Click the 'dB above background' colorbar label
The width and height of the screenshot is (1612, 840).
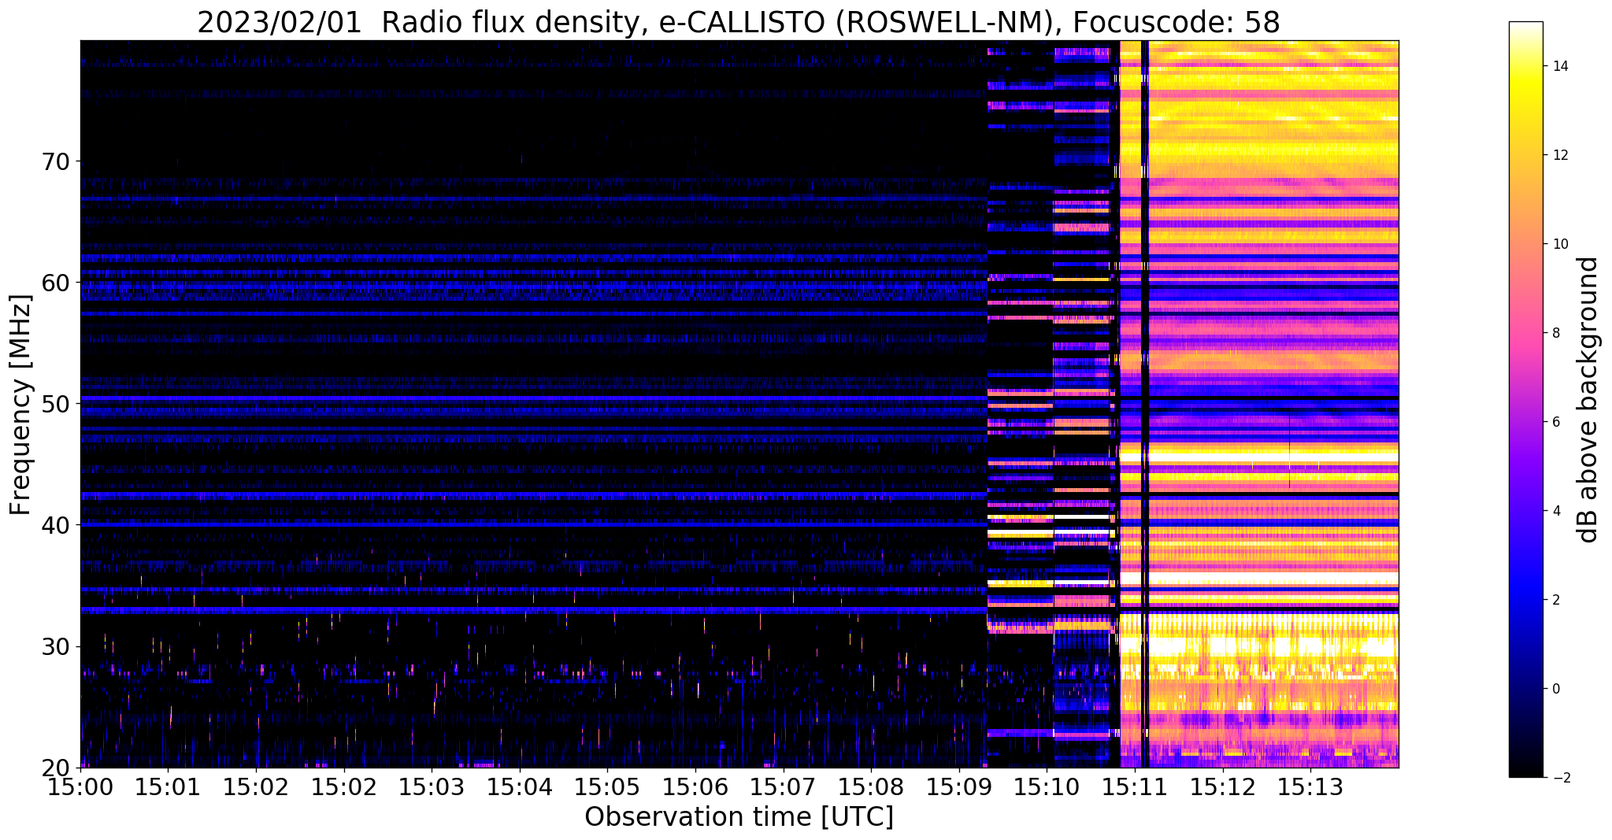tap(1588, 399)
